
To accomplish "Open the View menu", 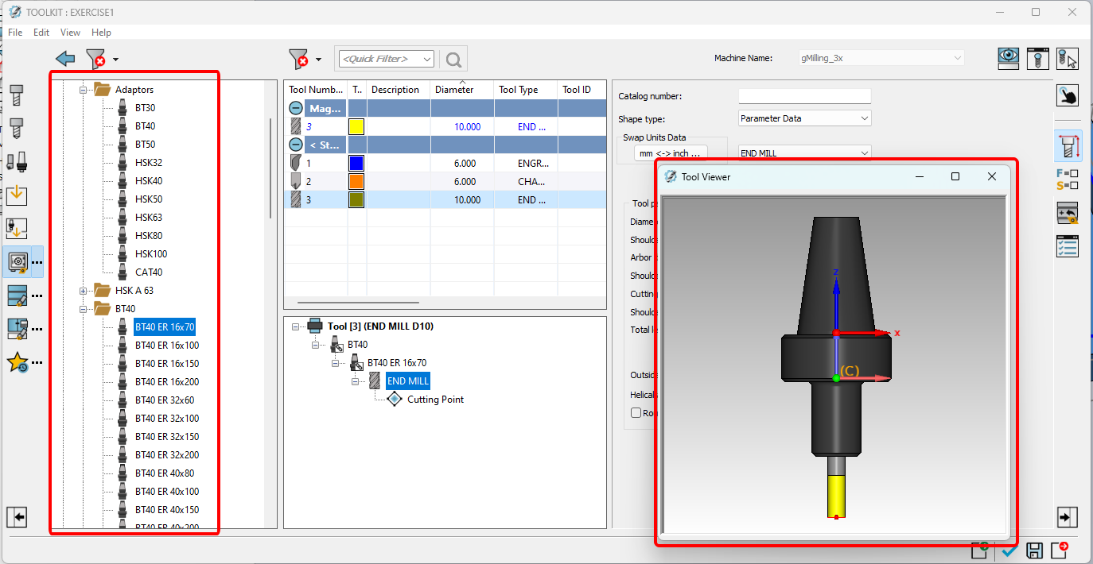I will coord(71,33).
